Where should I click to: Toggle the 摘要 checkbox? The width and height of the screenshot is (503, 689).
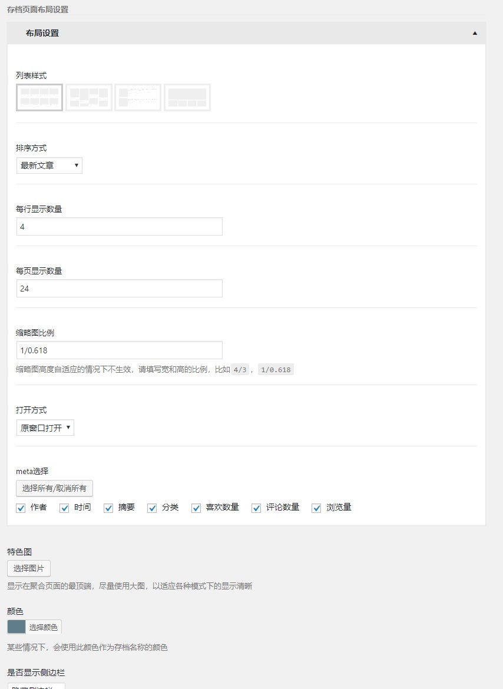[108, 508]
